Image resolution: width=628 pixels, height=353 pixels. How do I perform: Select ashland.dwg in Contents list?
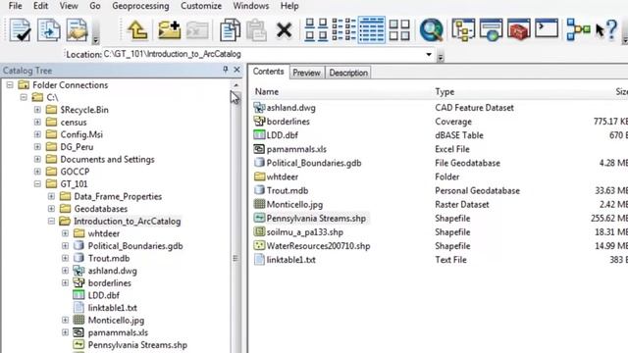(x=290, y=108)
